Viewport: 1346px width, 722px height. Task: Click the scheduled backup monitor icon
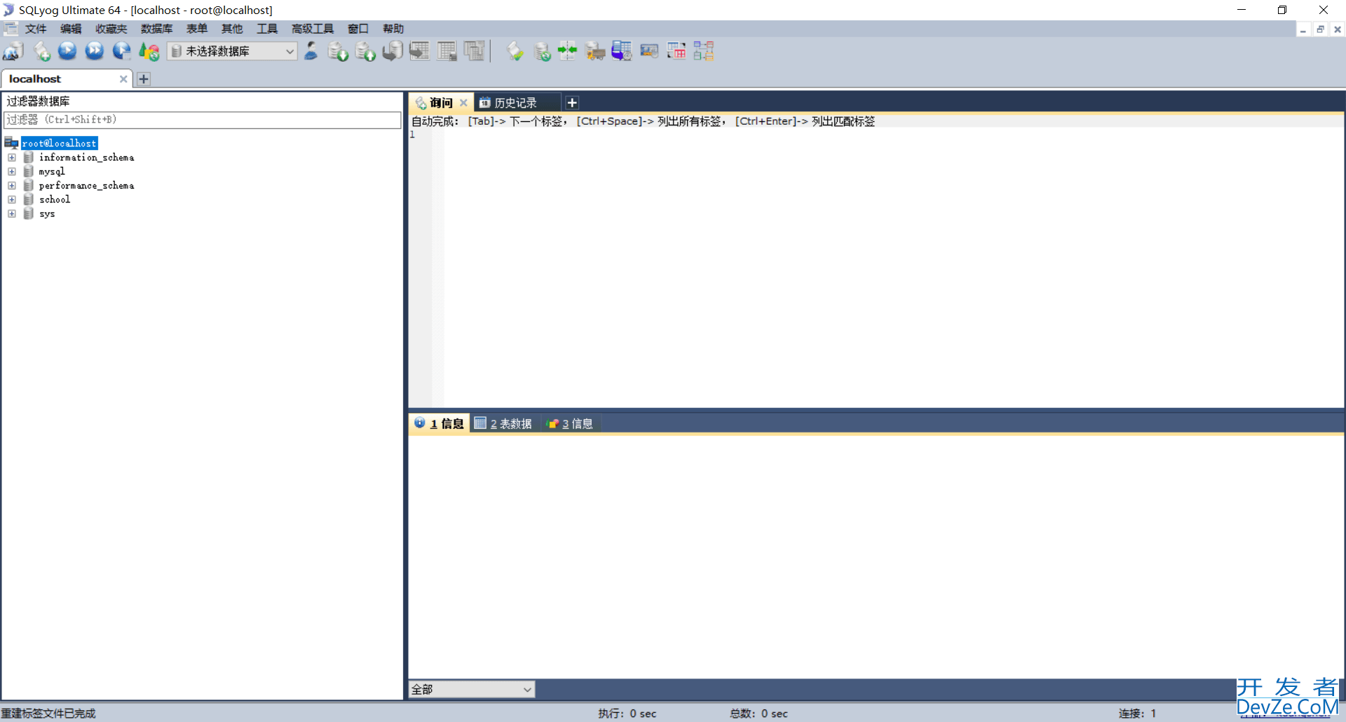point(622,51)
